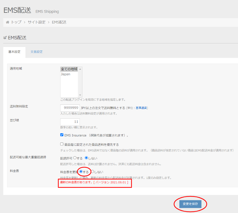Screen dimensions: 238x213
Task: Click the home icon in the breadcrumb
Action: pos(8,22)
